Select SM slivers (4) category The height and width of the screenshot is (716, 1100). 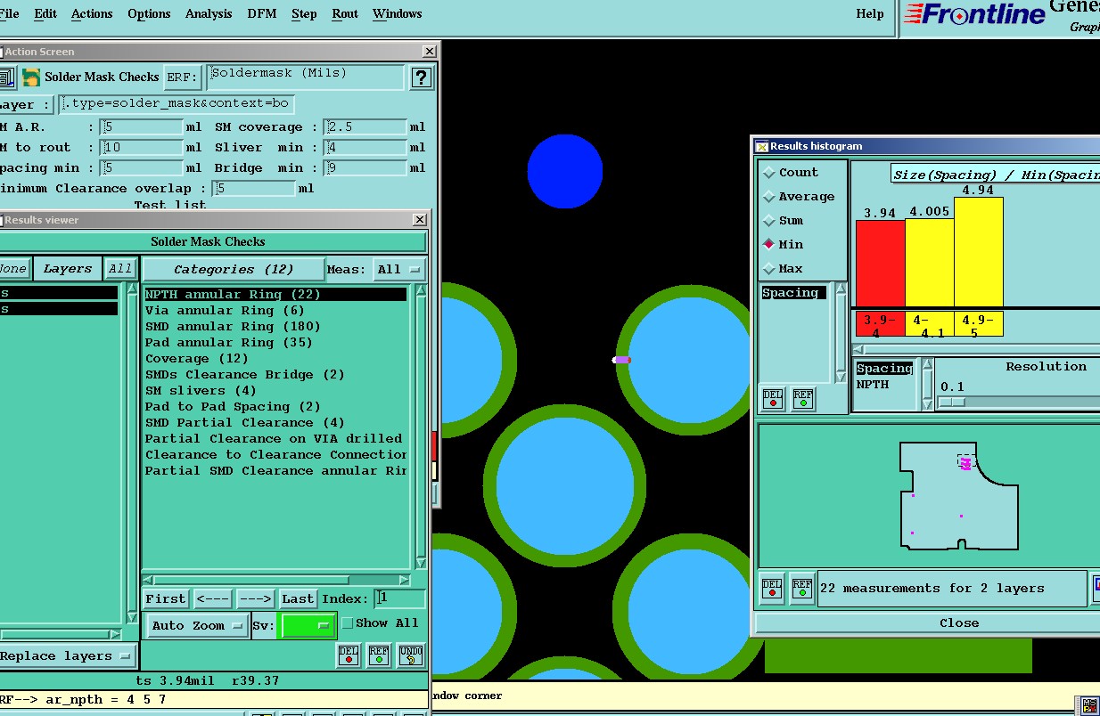pyautogui.click(x=201, y=390)
